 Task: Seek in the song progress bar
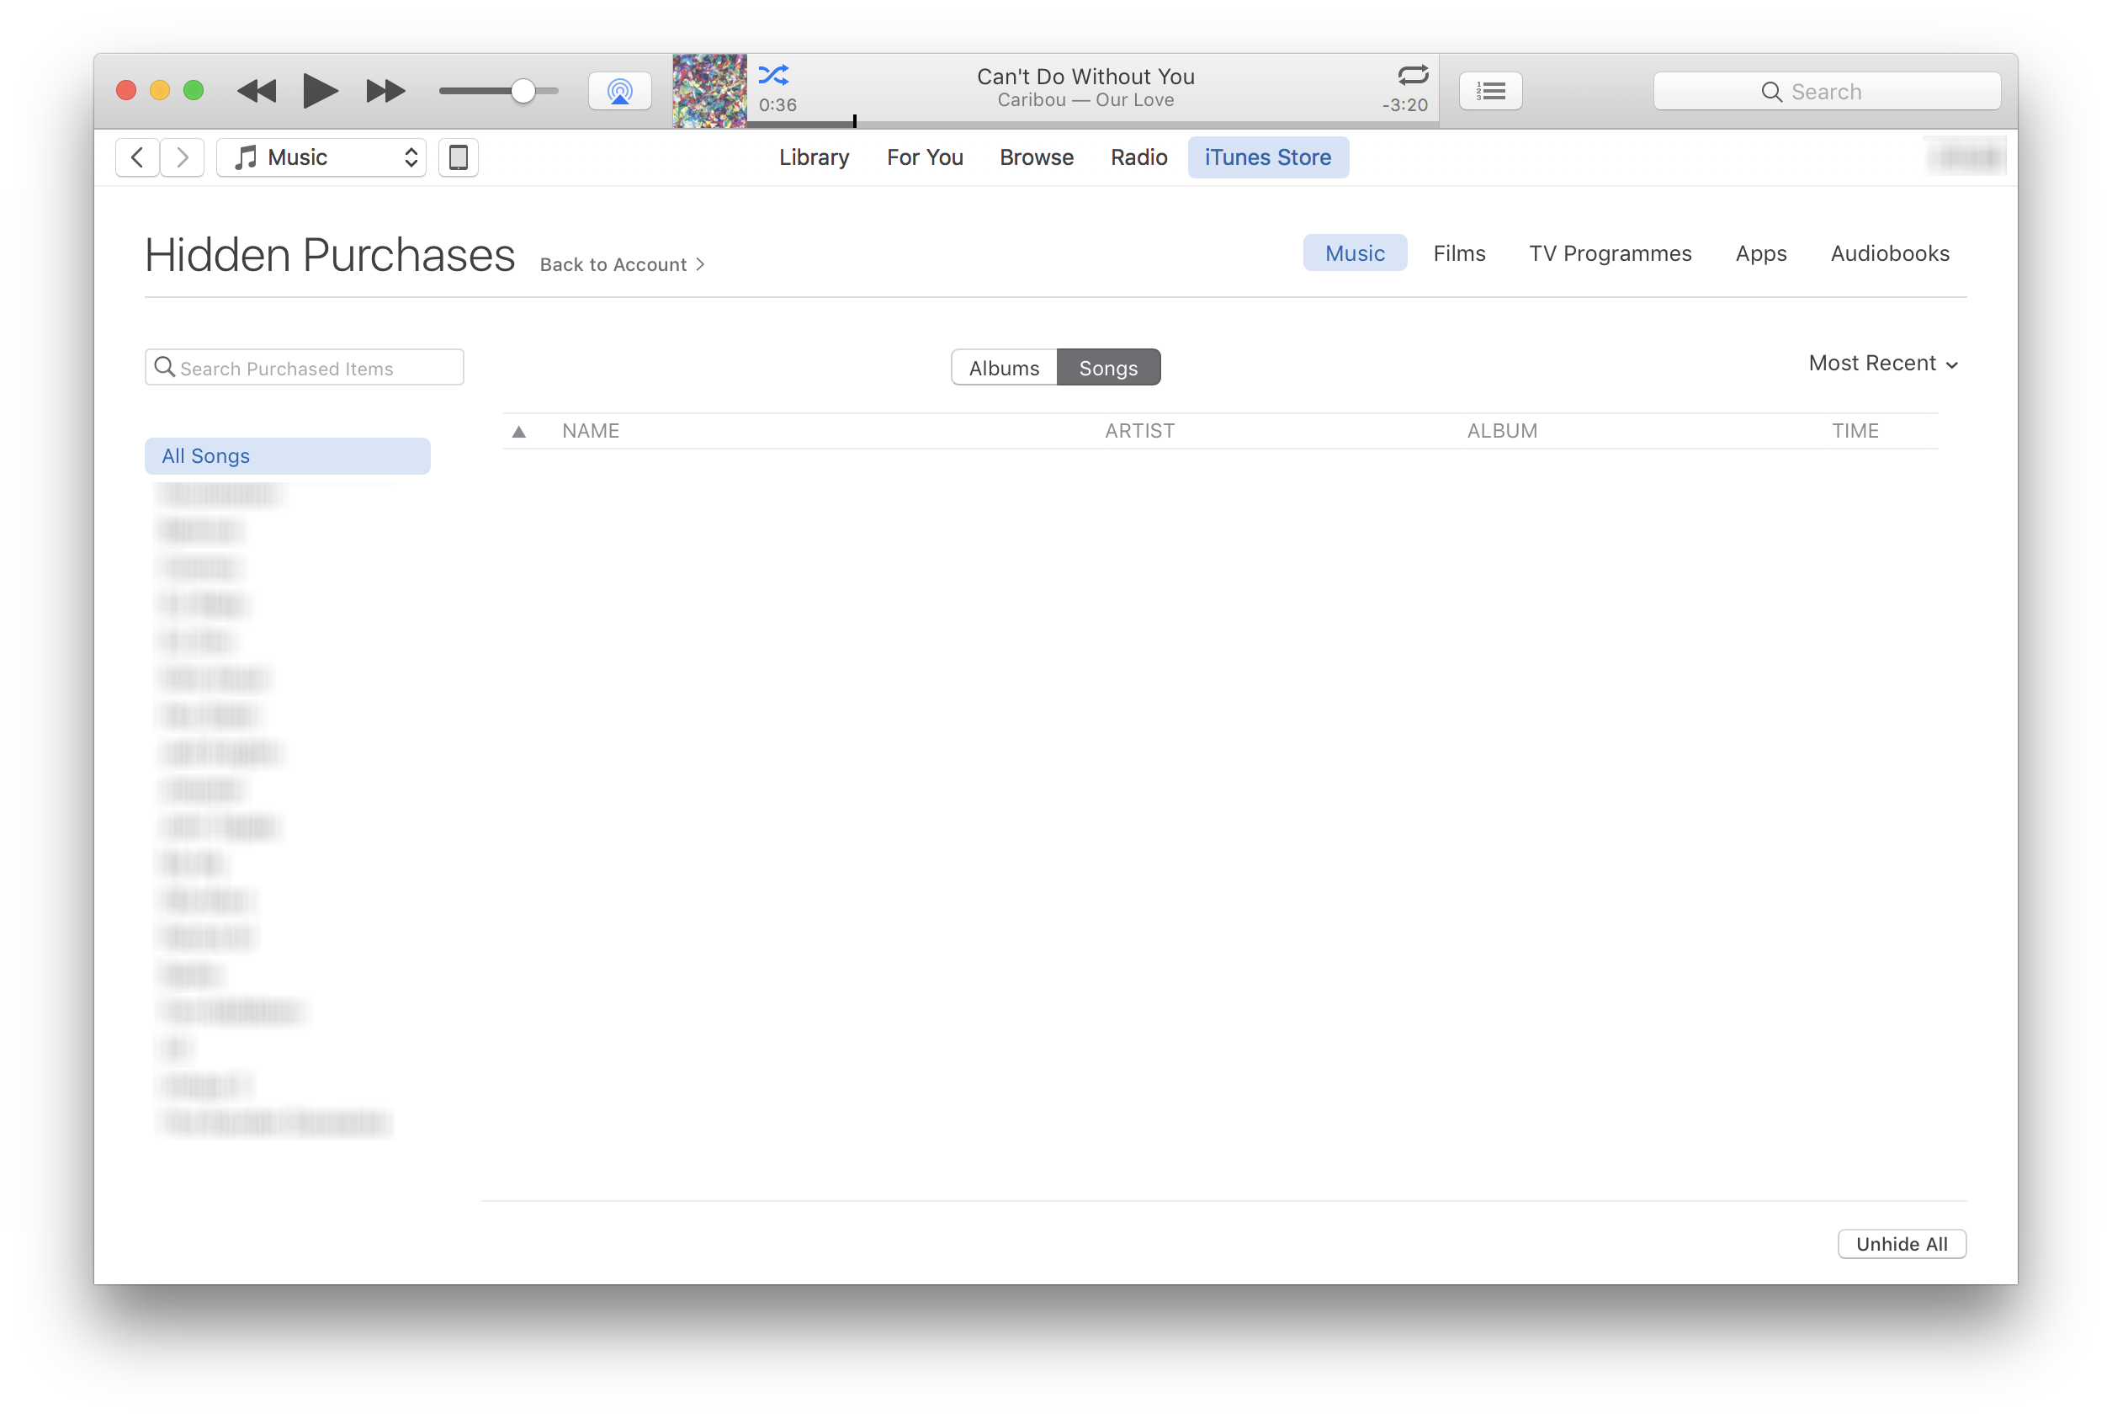[x=1093, y=122]
